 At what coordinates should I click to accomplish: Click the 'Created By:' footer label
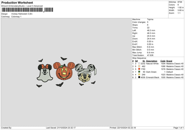[x=6, y=128]
